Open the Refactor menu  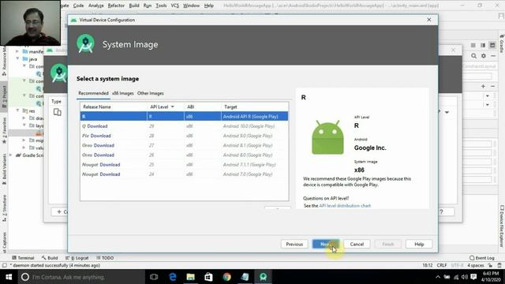coord(116,6)
